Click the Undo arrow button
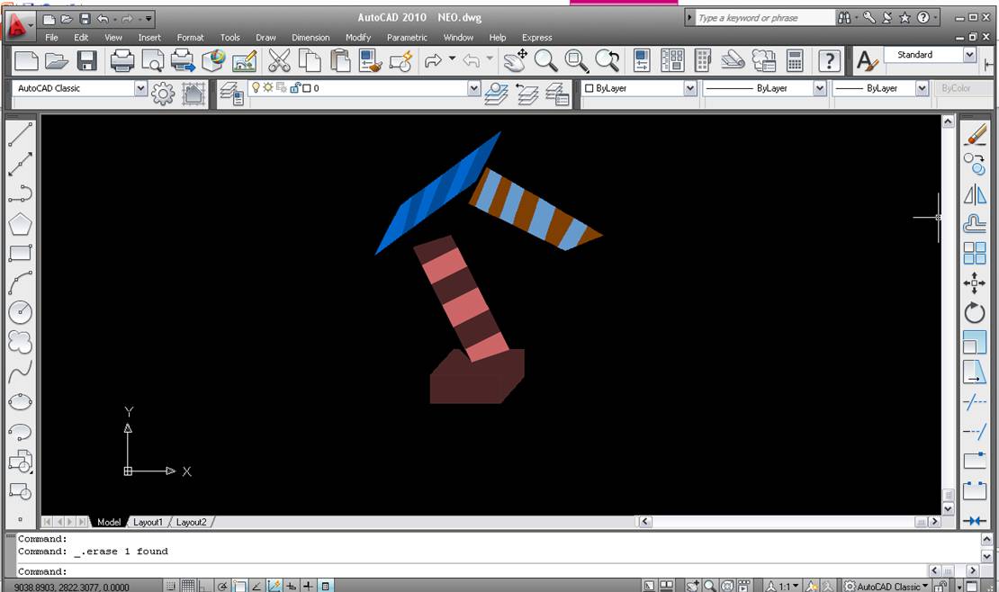This screenshot has height=592, width=999. pos(103,19)
